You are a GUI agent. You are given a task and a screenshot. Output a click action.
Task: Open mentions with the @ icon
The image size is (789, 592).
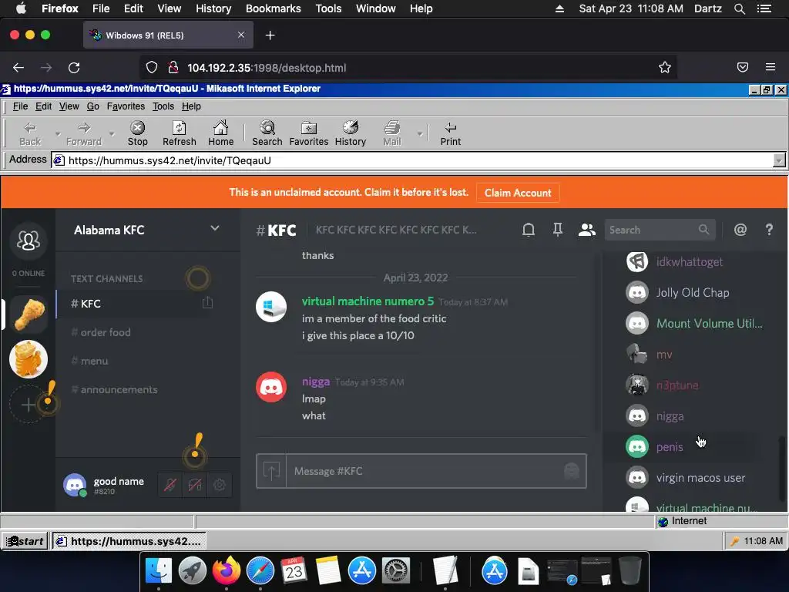point(740,230)
